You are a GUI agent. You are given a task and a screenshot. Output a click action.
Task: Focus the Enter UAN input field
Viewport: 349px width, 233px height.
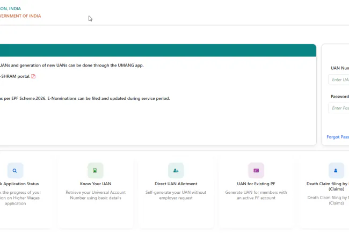pyautogui.click(x=339, y=79)
